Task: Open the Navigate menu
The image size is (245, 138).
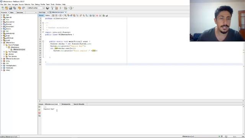Action: pos(15,4)
